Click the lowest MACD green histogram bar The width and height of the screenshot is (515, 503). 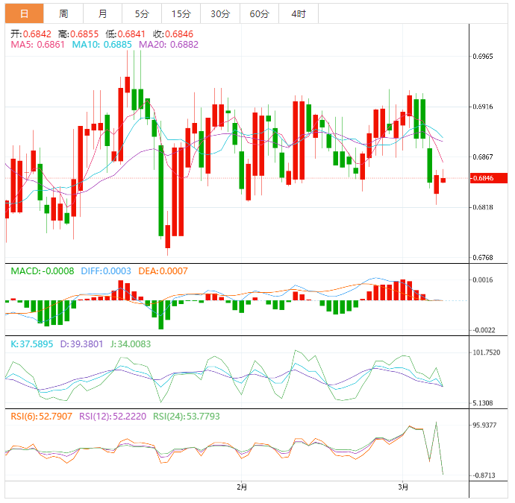pyautogui.click(x=161, y=314)
